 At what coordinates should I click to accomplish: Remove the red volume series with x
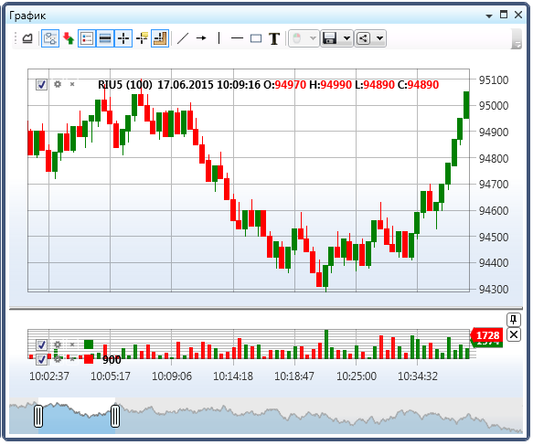tap(72, 359)
